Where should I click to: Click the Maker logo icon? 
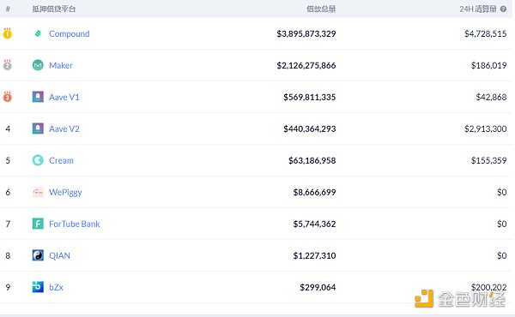tap(38, 65)
